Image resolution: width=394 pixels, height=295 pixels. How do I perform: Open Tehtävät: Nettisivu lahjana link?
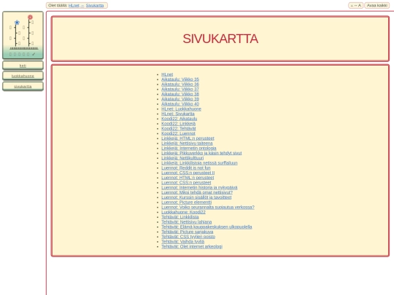coord(187,221)
